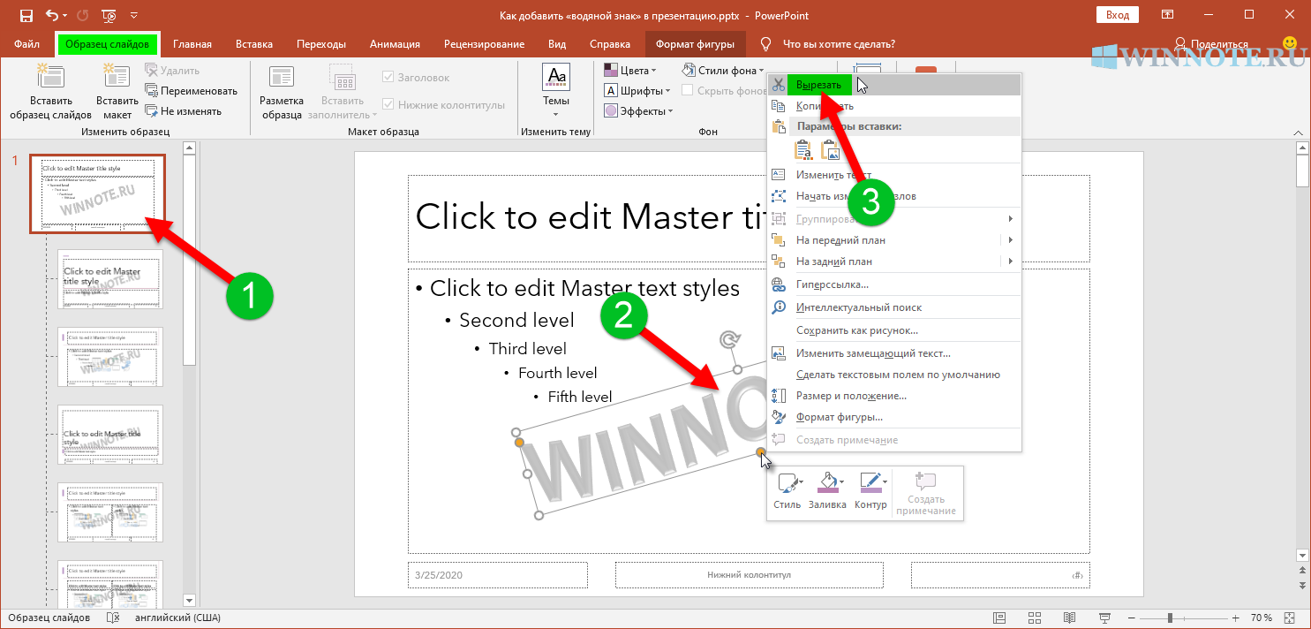
Task: Open the Цвета dropdown
Action: pos(629,70)
